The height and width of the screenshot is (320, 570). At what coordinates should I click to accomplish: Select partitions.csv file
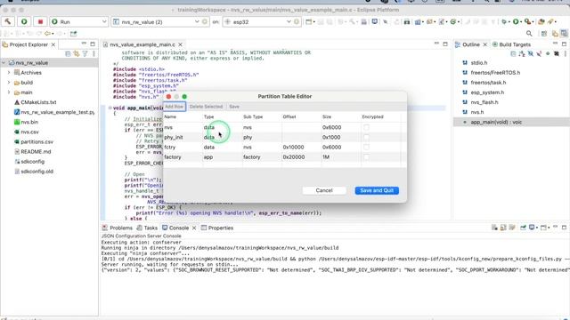point(37,141)
